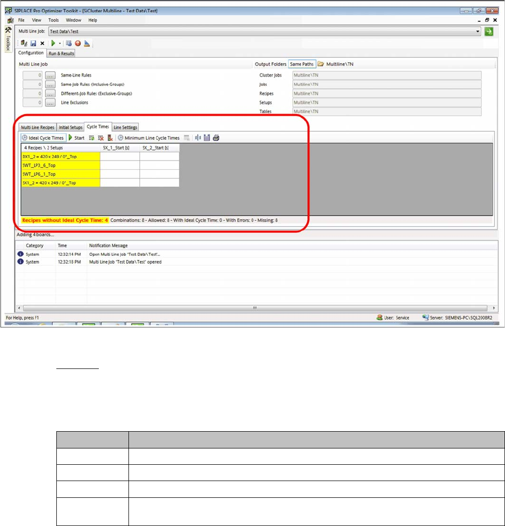Click the black X delete icon in the job toolbar
This screenshot has height=526, width=505.
click(x=42, y=43)
